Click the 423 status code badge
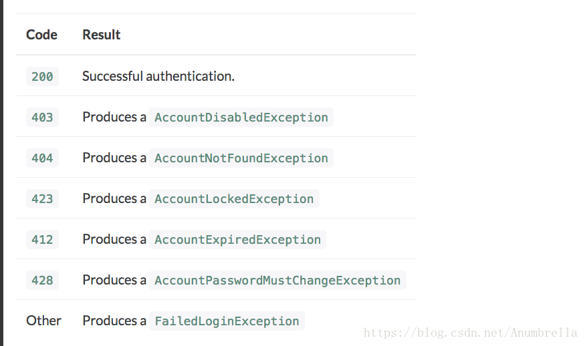Viewport: 585px width, 346px height. [x=42, y=198]
